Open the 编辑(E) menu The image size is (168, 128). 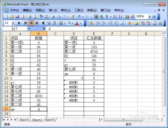pos(27,10)
